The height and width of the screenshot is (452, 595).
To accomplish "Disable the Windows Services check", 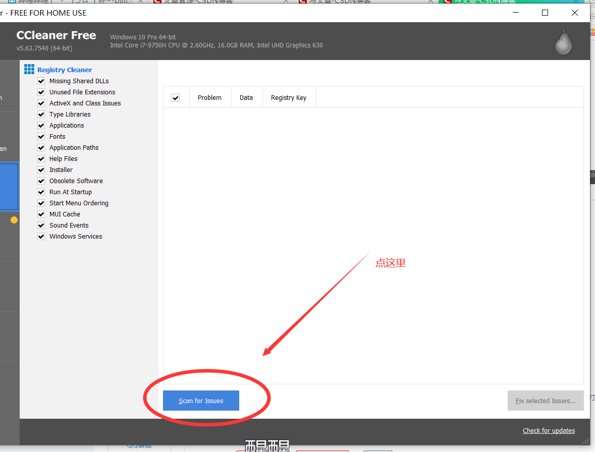I will pos(41,236).
